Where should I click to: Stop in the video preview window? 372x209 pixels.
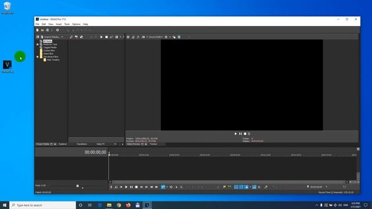click(245, 134)
